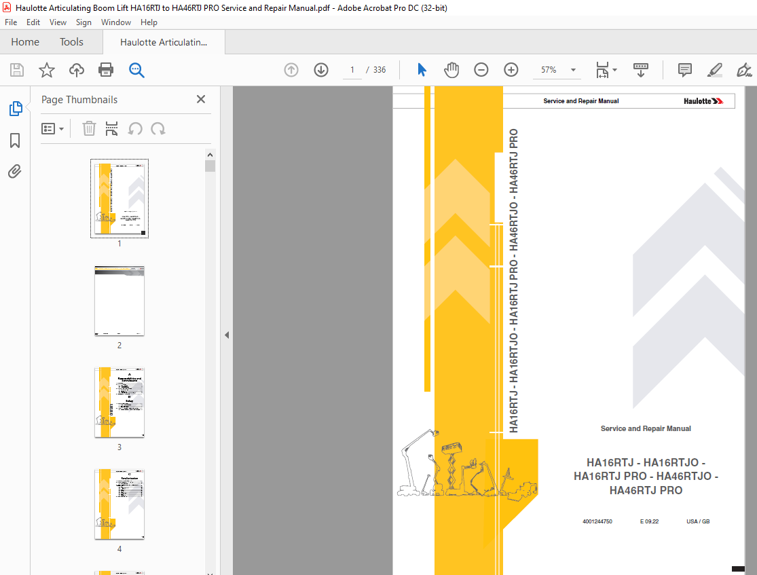Upload the file to cloud storage
Screen dimensions: 757x575
pos(76,70)
